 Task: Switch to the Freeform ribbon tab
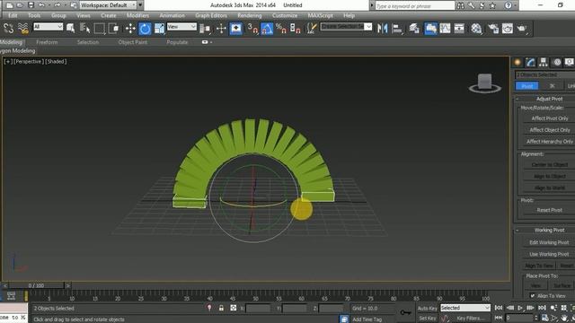coord(47,42)
